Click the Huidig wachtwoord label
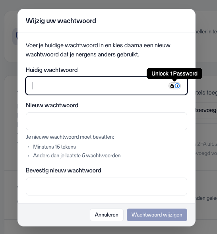Screen dimensions: 217x234 click(52, 70)
